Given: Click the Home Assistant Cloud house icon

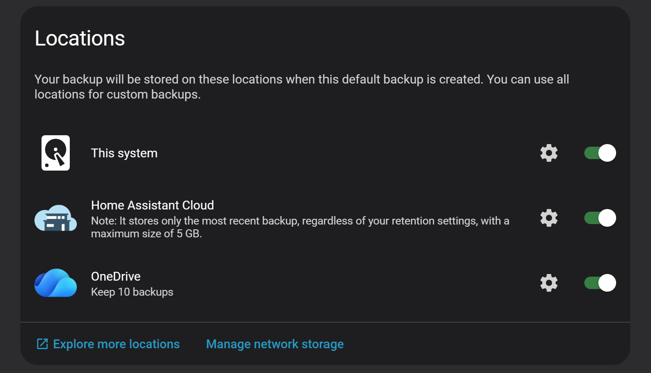Looking at the screenshot, I should pyautogui.click(x=56, y=218).
